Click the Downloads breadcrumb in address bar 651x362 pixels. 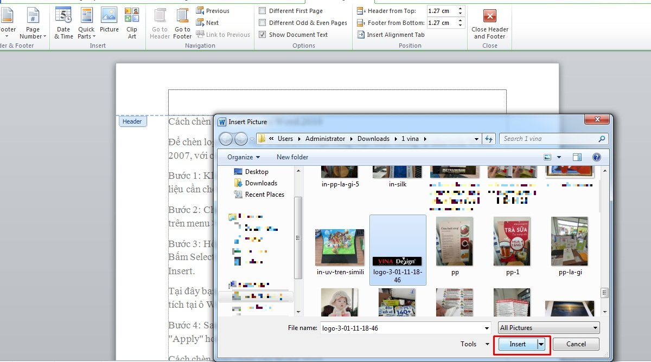[x=373, y=139]
